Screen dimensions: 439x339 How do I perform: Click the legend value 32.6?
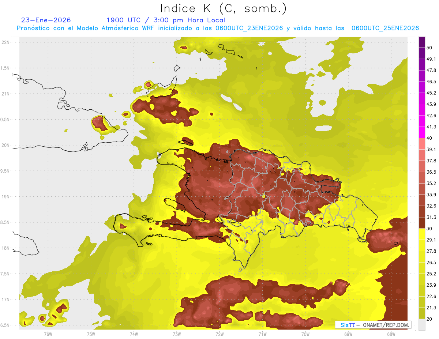(x=431, y=206)
